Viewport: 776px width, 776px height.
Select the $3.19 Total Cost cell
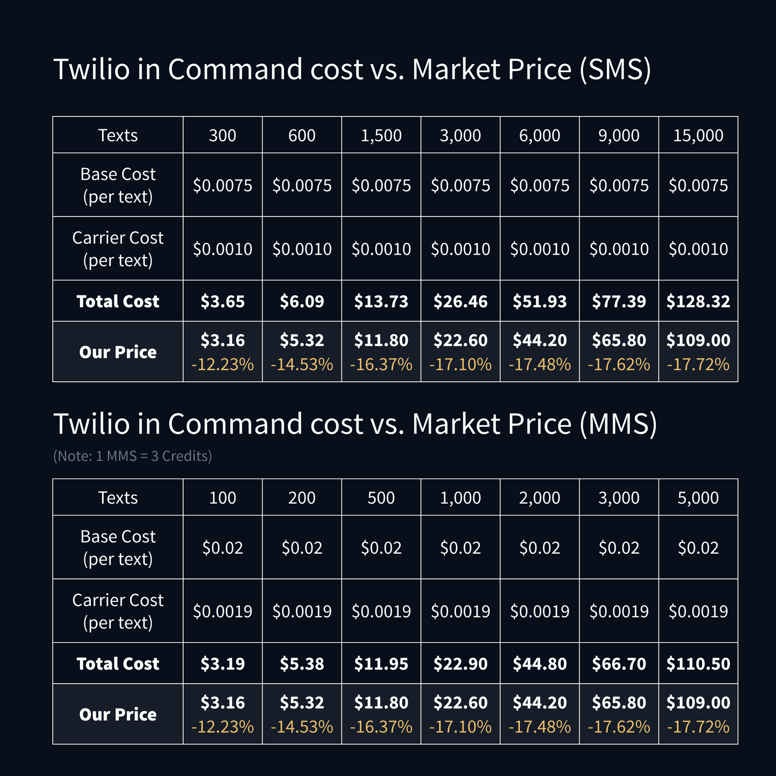pos(222,664)
